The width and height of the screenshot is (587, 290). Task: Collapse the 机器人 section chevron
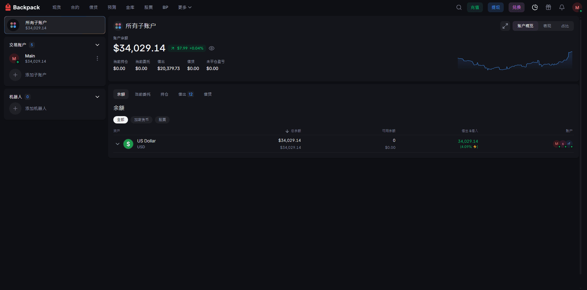click(x=97, y=97)
